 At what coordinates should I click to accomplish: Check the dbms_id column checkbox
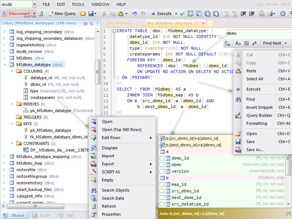point(162,157)
